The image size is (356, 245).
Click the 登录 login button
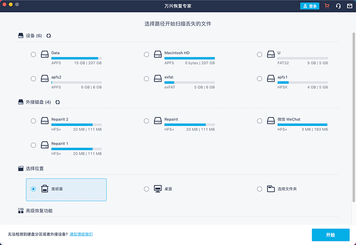coord(310,6)
